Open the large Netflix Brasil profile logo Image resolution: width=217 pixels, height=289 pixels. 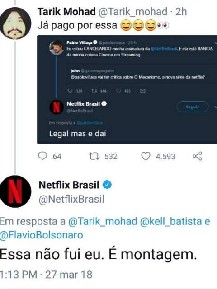click(15, 191)
